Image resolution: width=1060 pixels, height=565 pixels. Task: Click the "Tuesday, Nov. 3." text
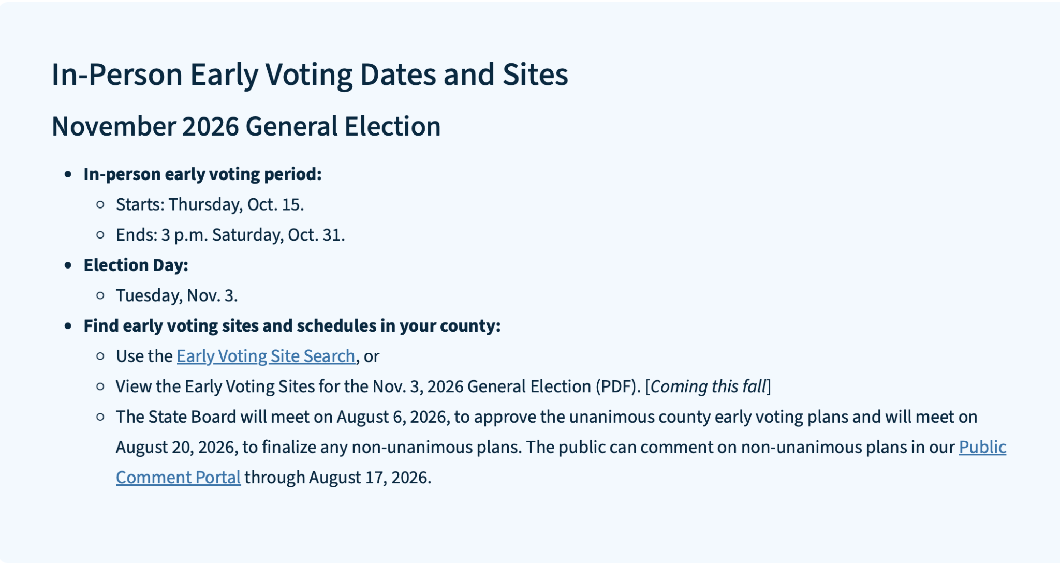177,295
